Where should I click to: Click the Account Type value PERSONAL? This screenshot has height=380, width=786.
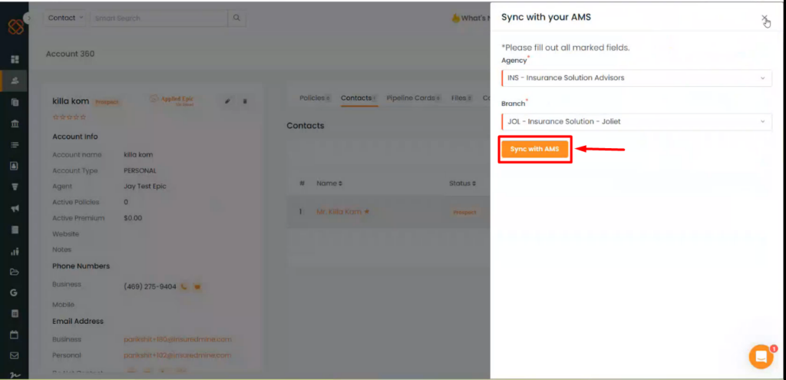tap(140, 170)
